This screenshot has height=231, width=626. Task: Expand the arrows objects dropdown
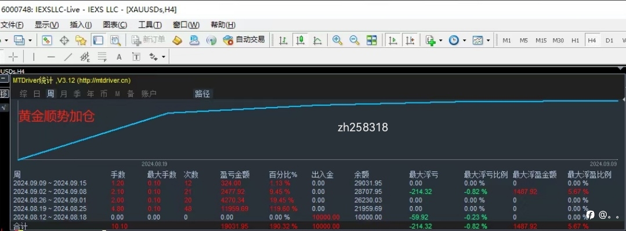tap(163, 57)
